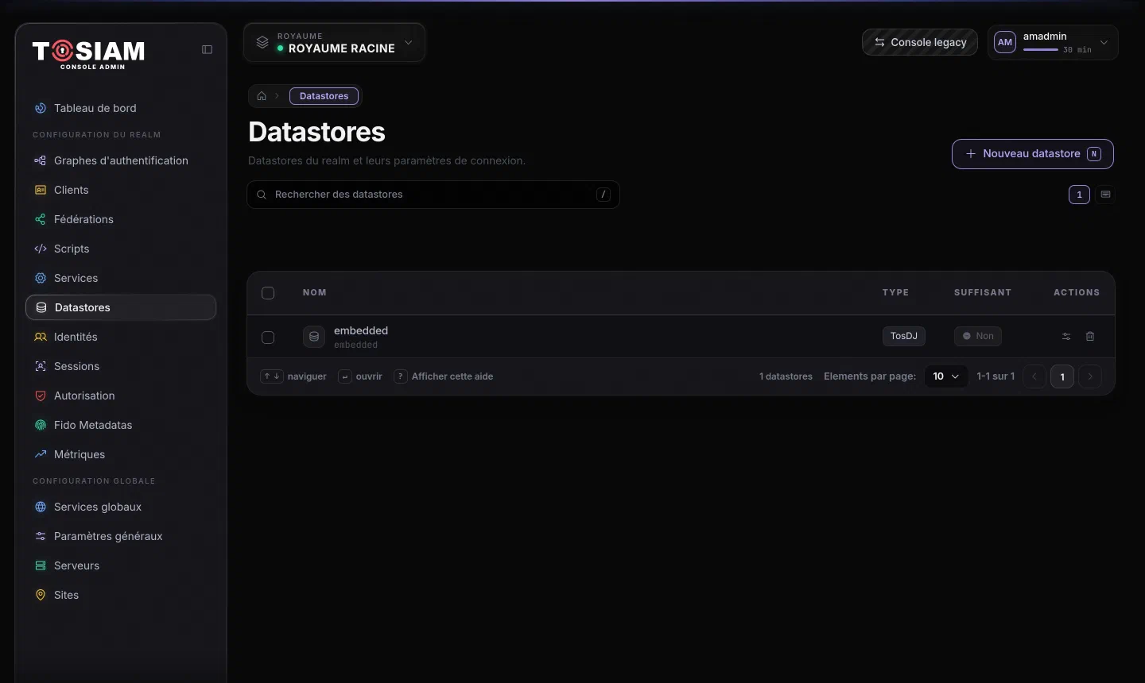
Task: Open Services globaux
Action: coord(121,507)
